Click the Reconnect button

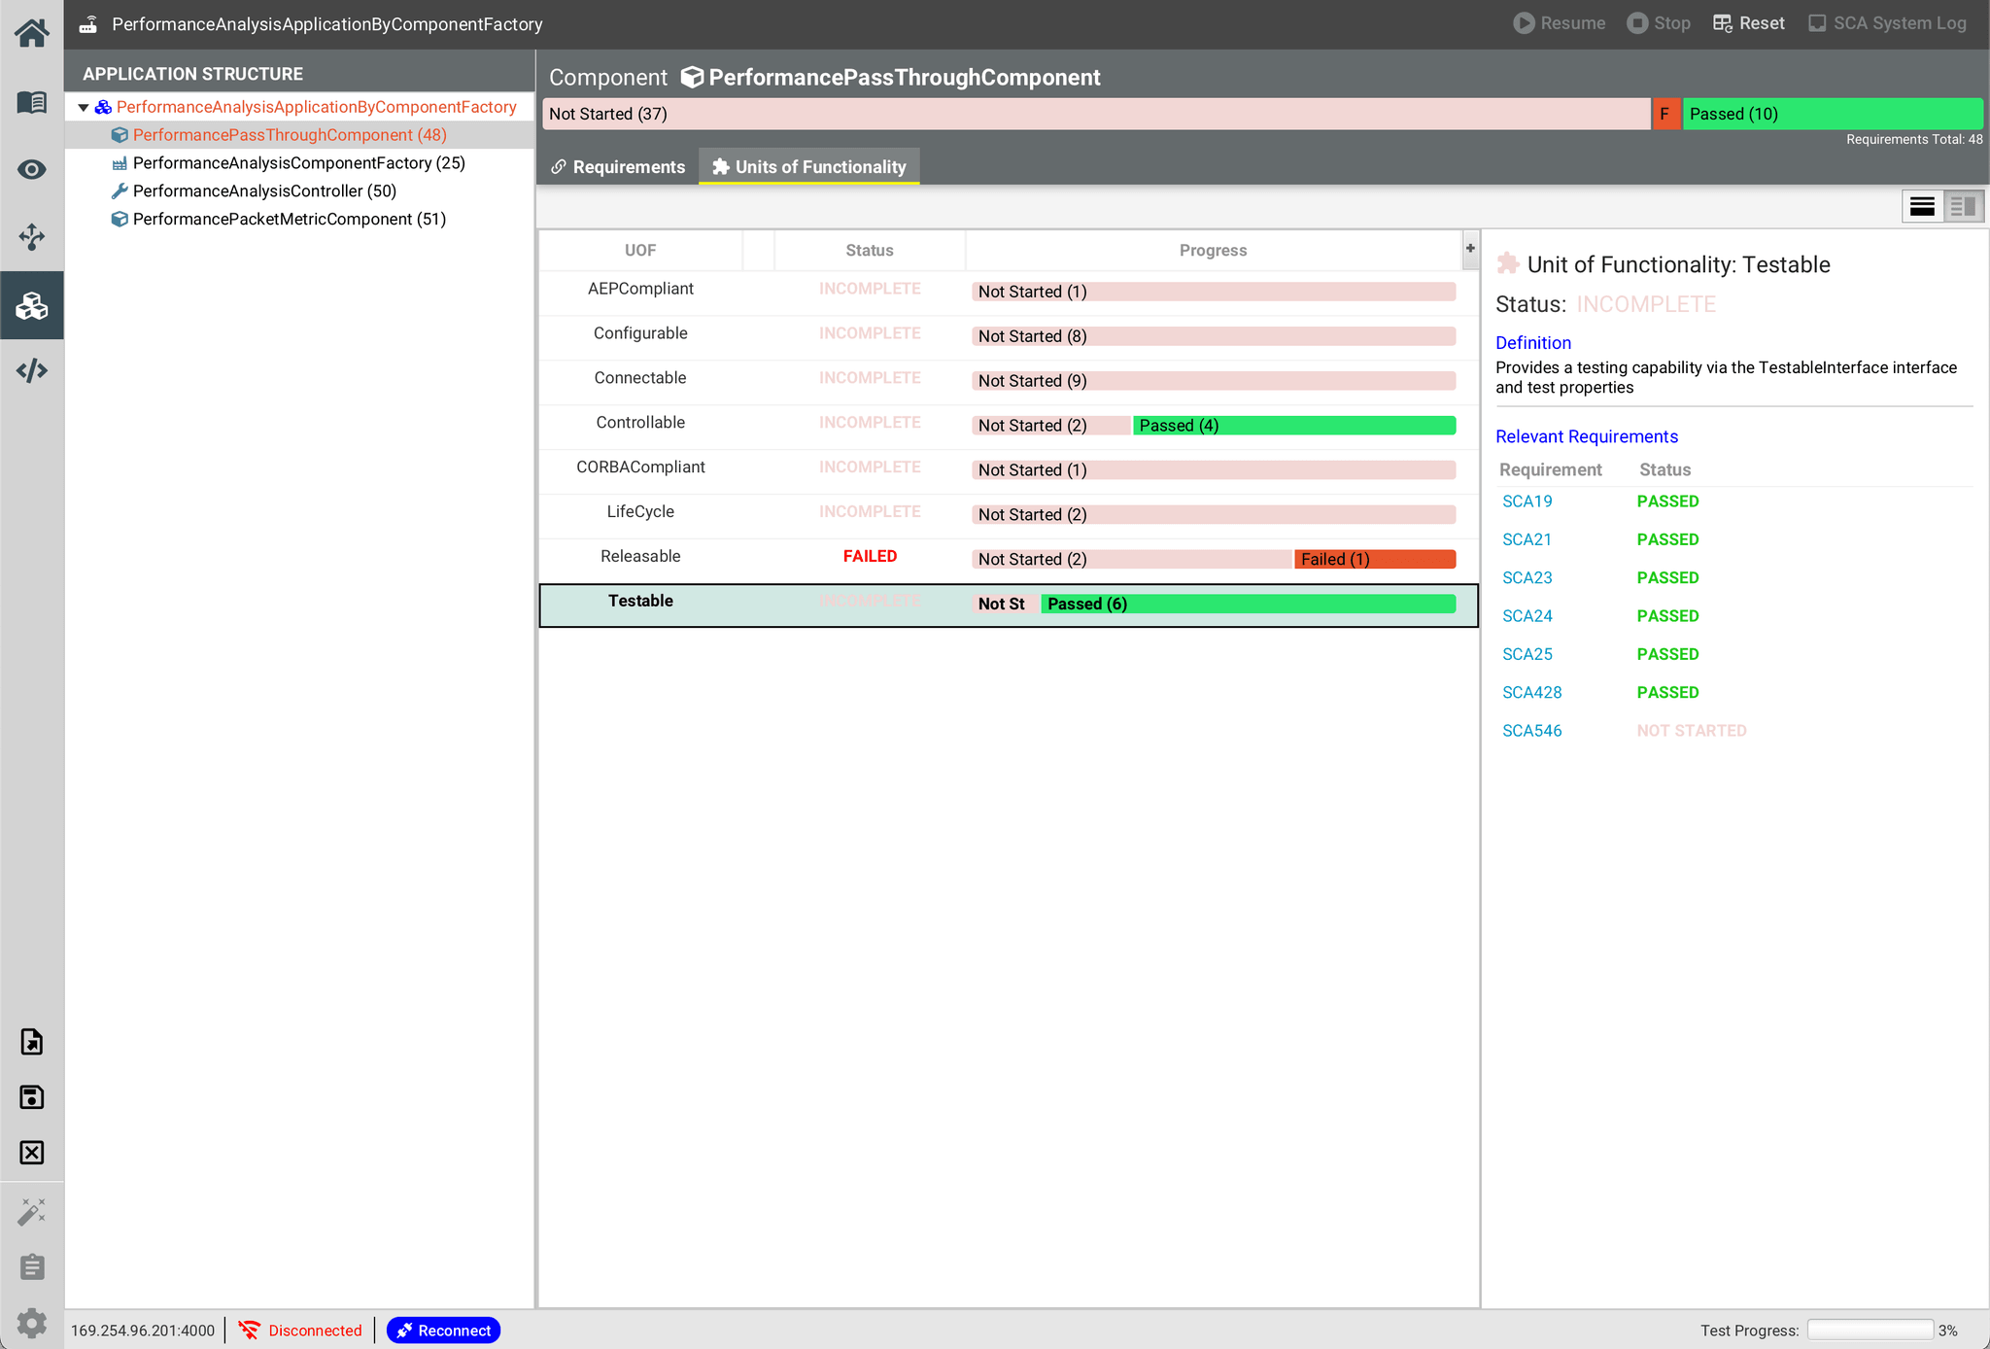click(x=443, y=1330)
